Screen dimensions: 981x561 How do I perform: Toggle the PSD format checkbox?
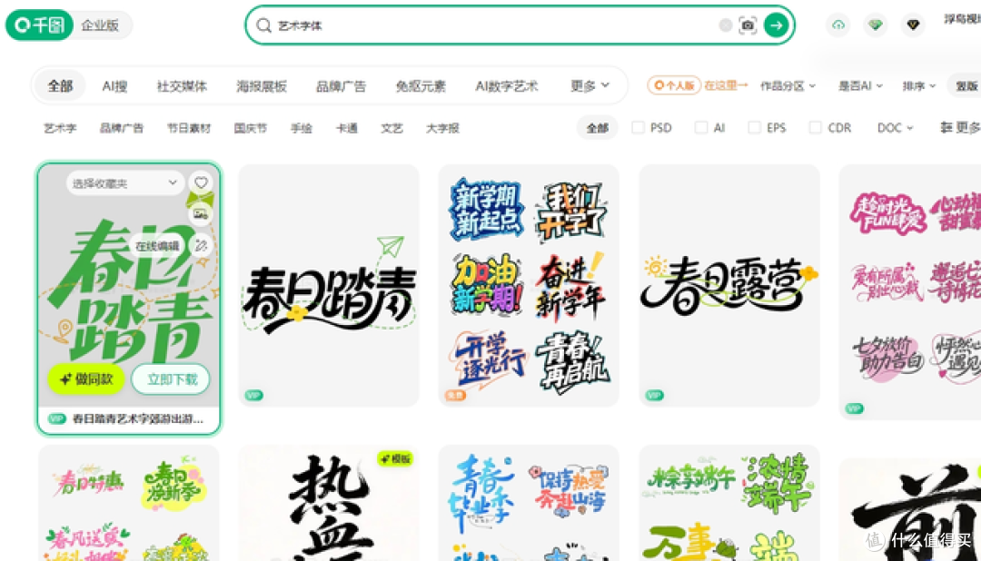coord(639,128)
